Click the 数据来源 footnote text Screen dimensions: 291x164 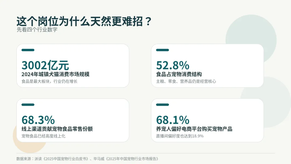pos(87,159)
